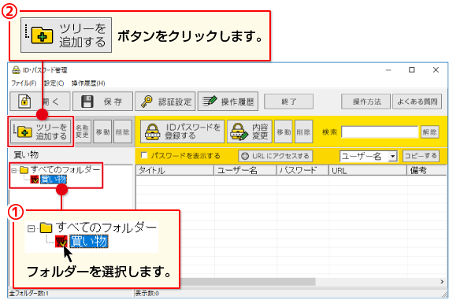Click the 終了 button
Image resolution: width=449 pixels, height=300 pixels.
[x=288, y=102]
